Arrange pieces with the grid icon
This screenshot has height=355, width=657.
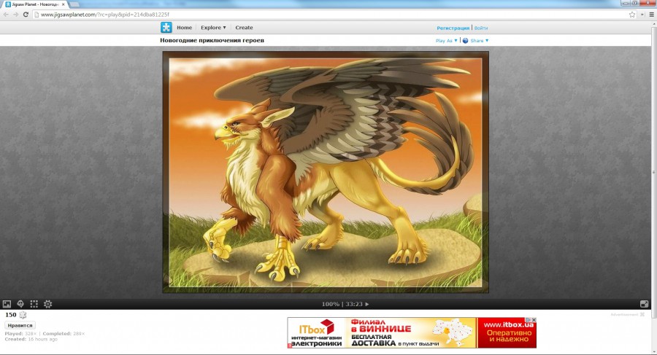click(34, 304)
